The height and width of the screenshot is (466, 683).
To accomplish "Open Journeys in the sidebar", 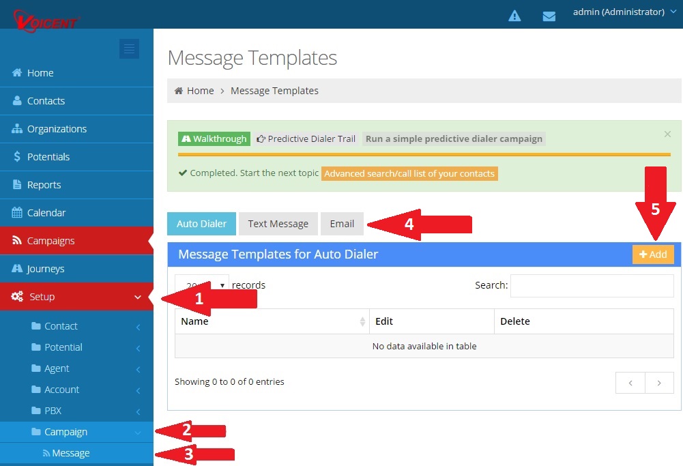I will click(x=45, y=269).
